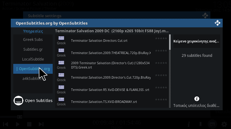231x129 pixels.
Task: Click the star rating of THEATRICAL.720p row
Action: [161, 51]
